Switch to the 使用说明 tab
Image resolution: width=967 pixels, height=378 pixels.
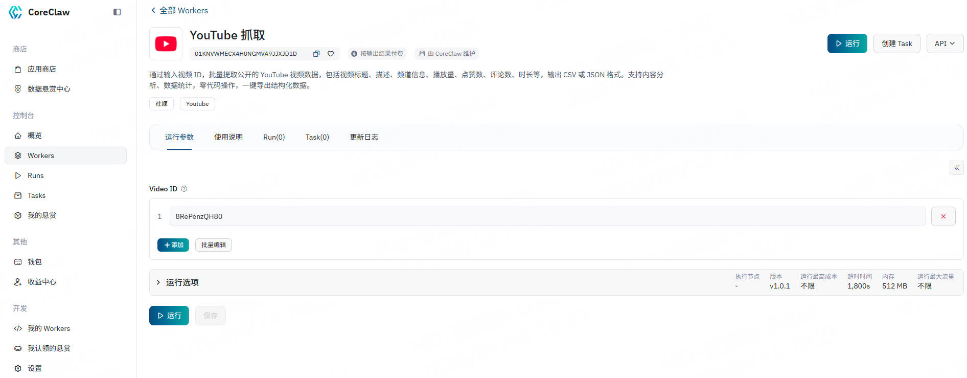click(228, 137)
